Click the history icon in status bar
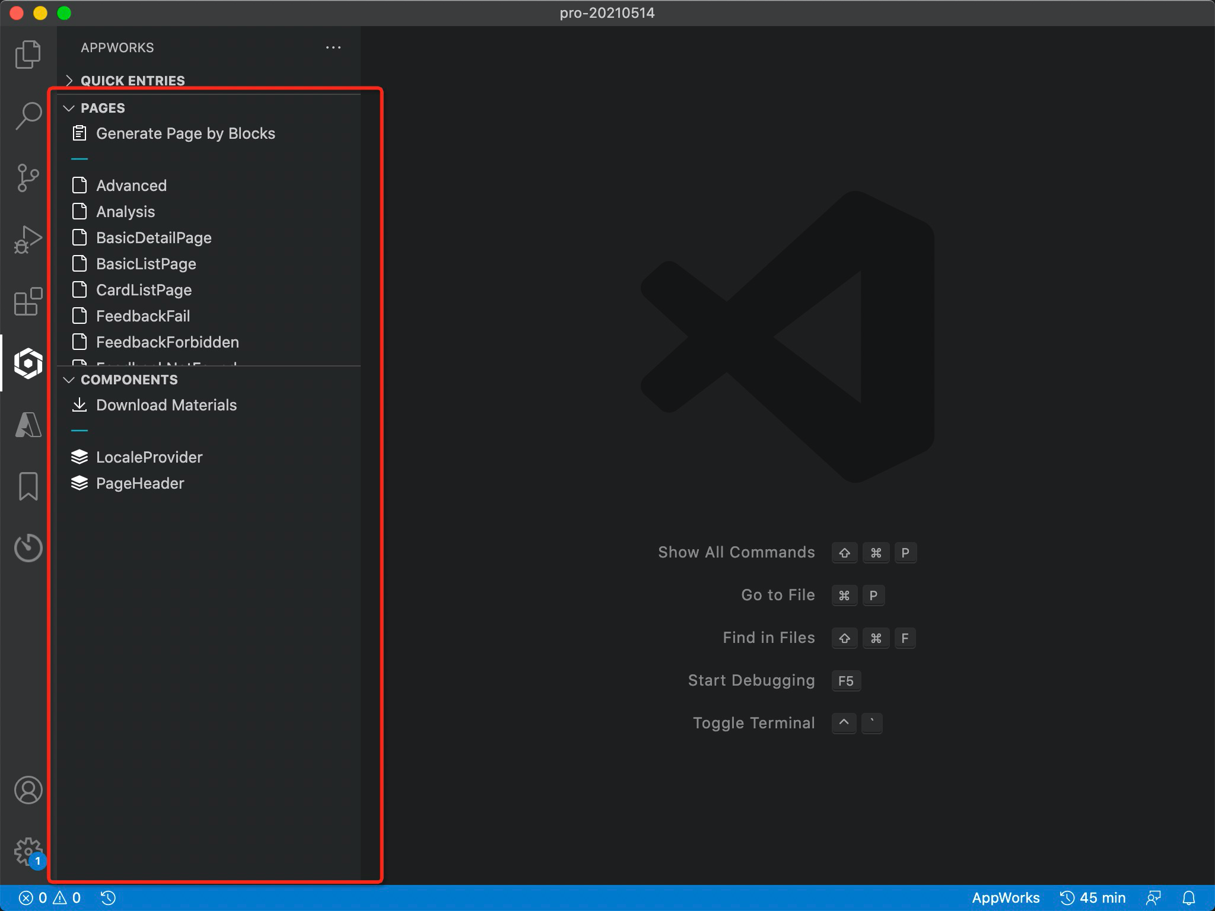 pos(108,898)
